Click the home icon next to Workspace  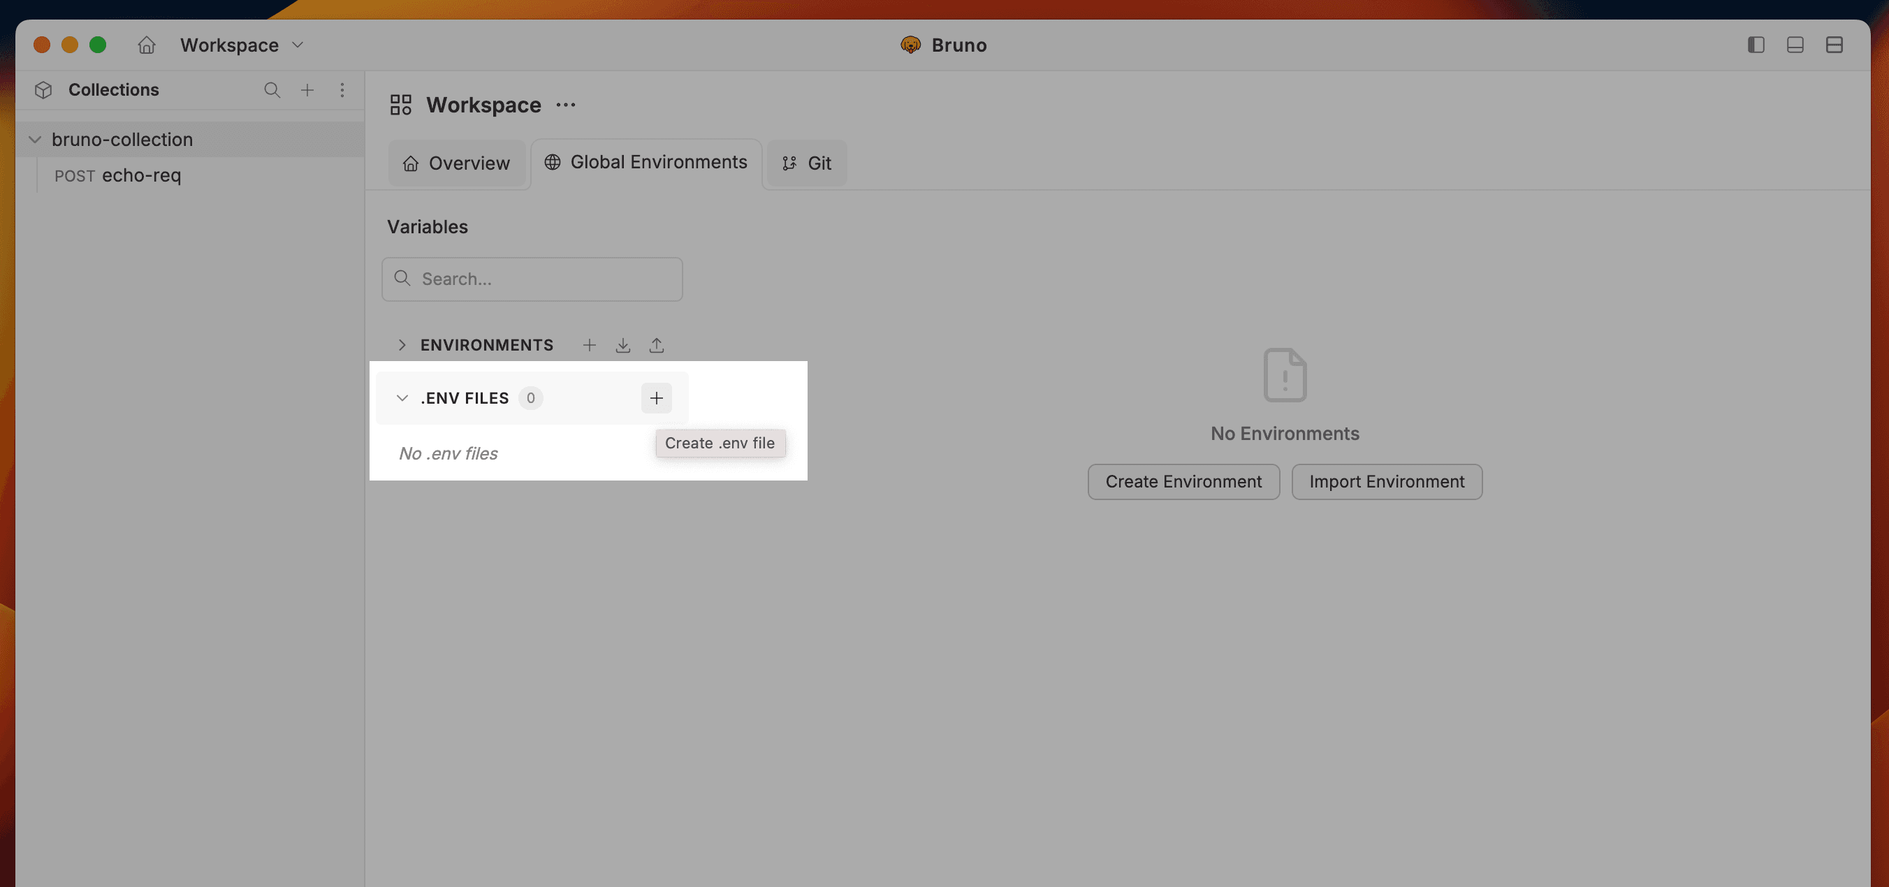click(x=146, y=45)
